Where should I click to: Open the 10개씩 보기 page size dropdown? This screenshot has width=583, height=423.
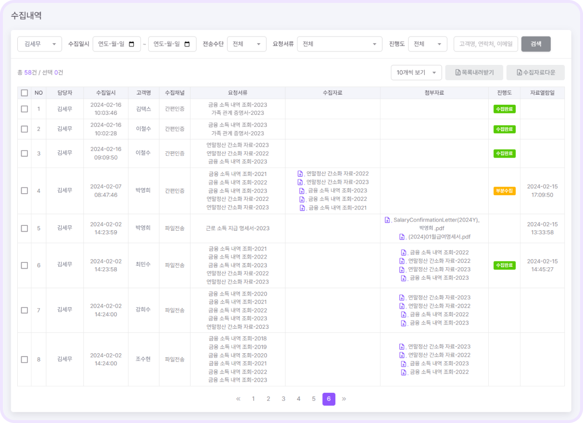[x=416, y=73]
